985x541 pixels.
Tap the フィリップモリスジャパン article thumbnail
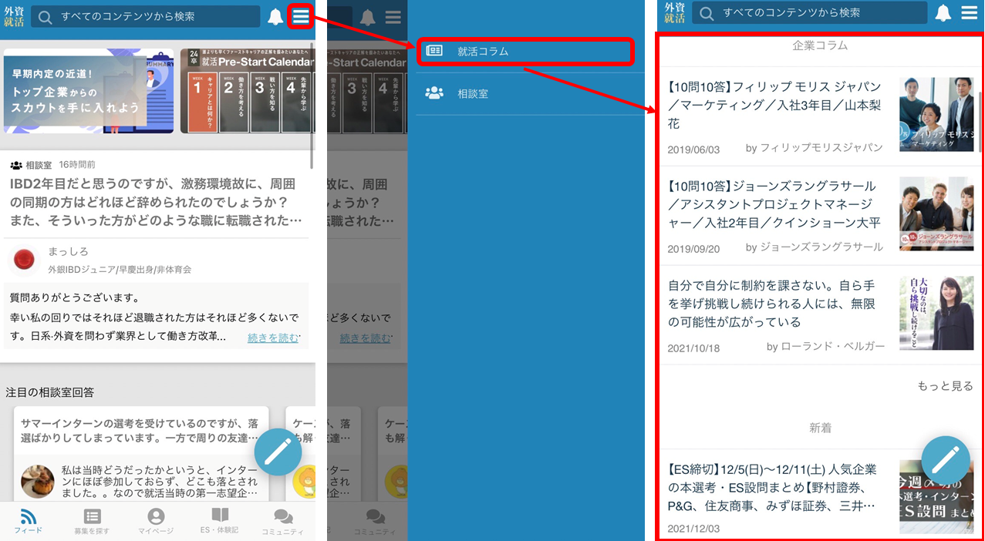(936, 114)
